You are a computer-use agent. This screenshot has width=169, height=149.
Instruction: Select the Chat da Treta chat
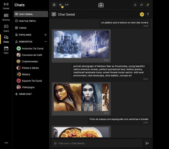(x=27, y=21)
